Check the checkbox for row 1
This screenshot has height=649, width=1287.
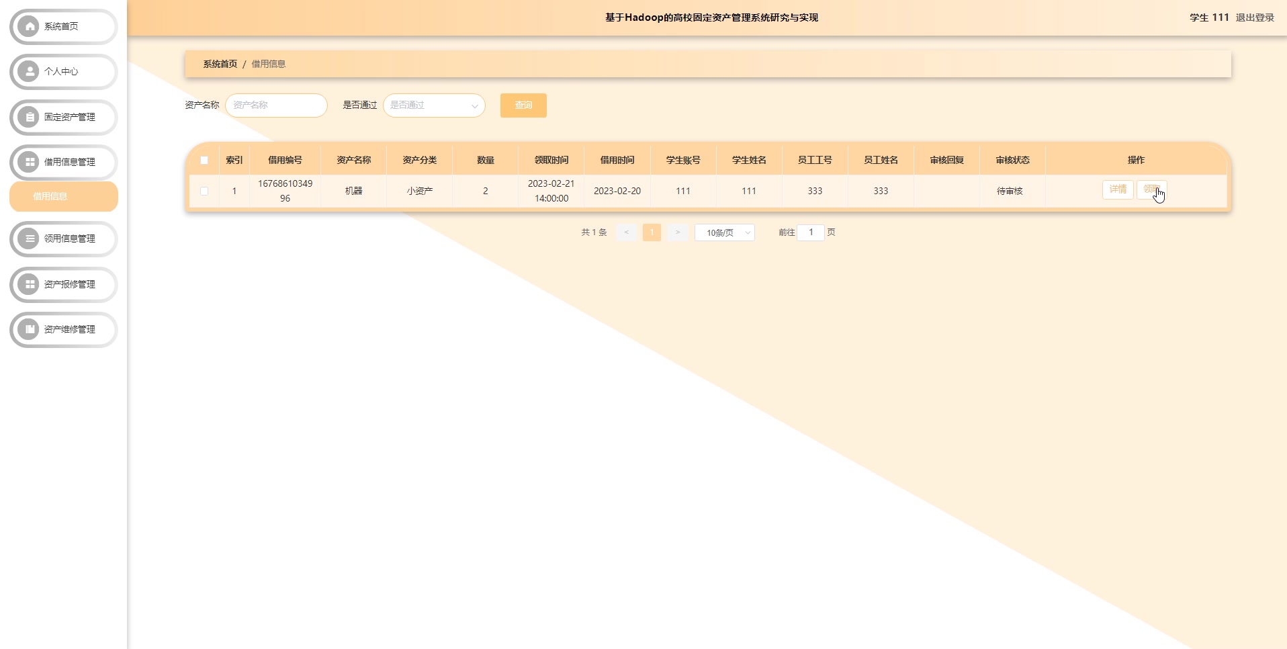tap(205, 191)
